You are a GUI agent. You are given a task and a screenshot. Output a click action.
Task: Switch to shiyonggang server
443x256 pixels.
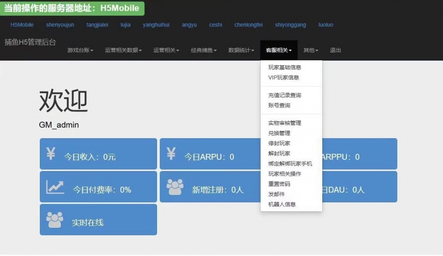click(x=290, y=25)
